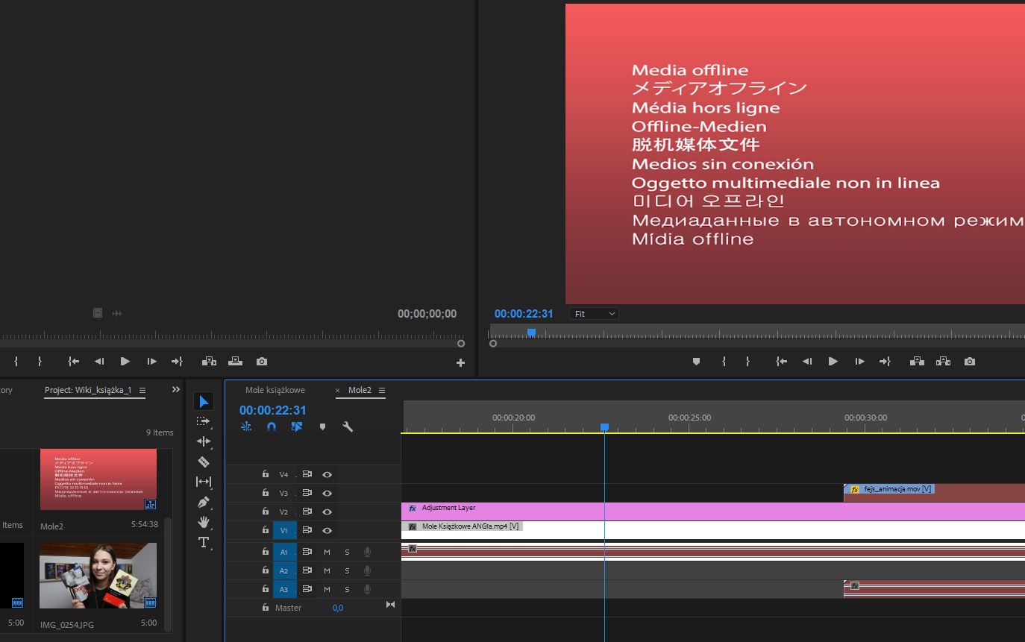Close the Mole2 sequence tab
The image size is (1025, 642).
pyautogui.click(x=337, y=390)
